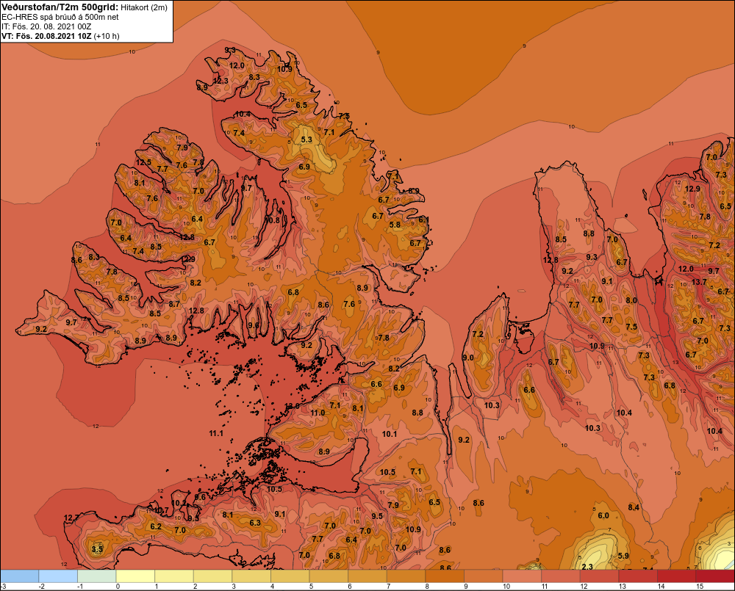The image size is (735, 591).
Task: Pick the pale yellow legend swatch between 0 and 1
Action: (135, 576)
